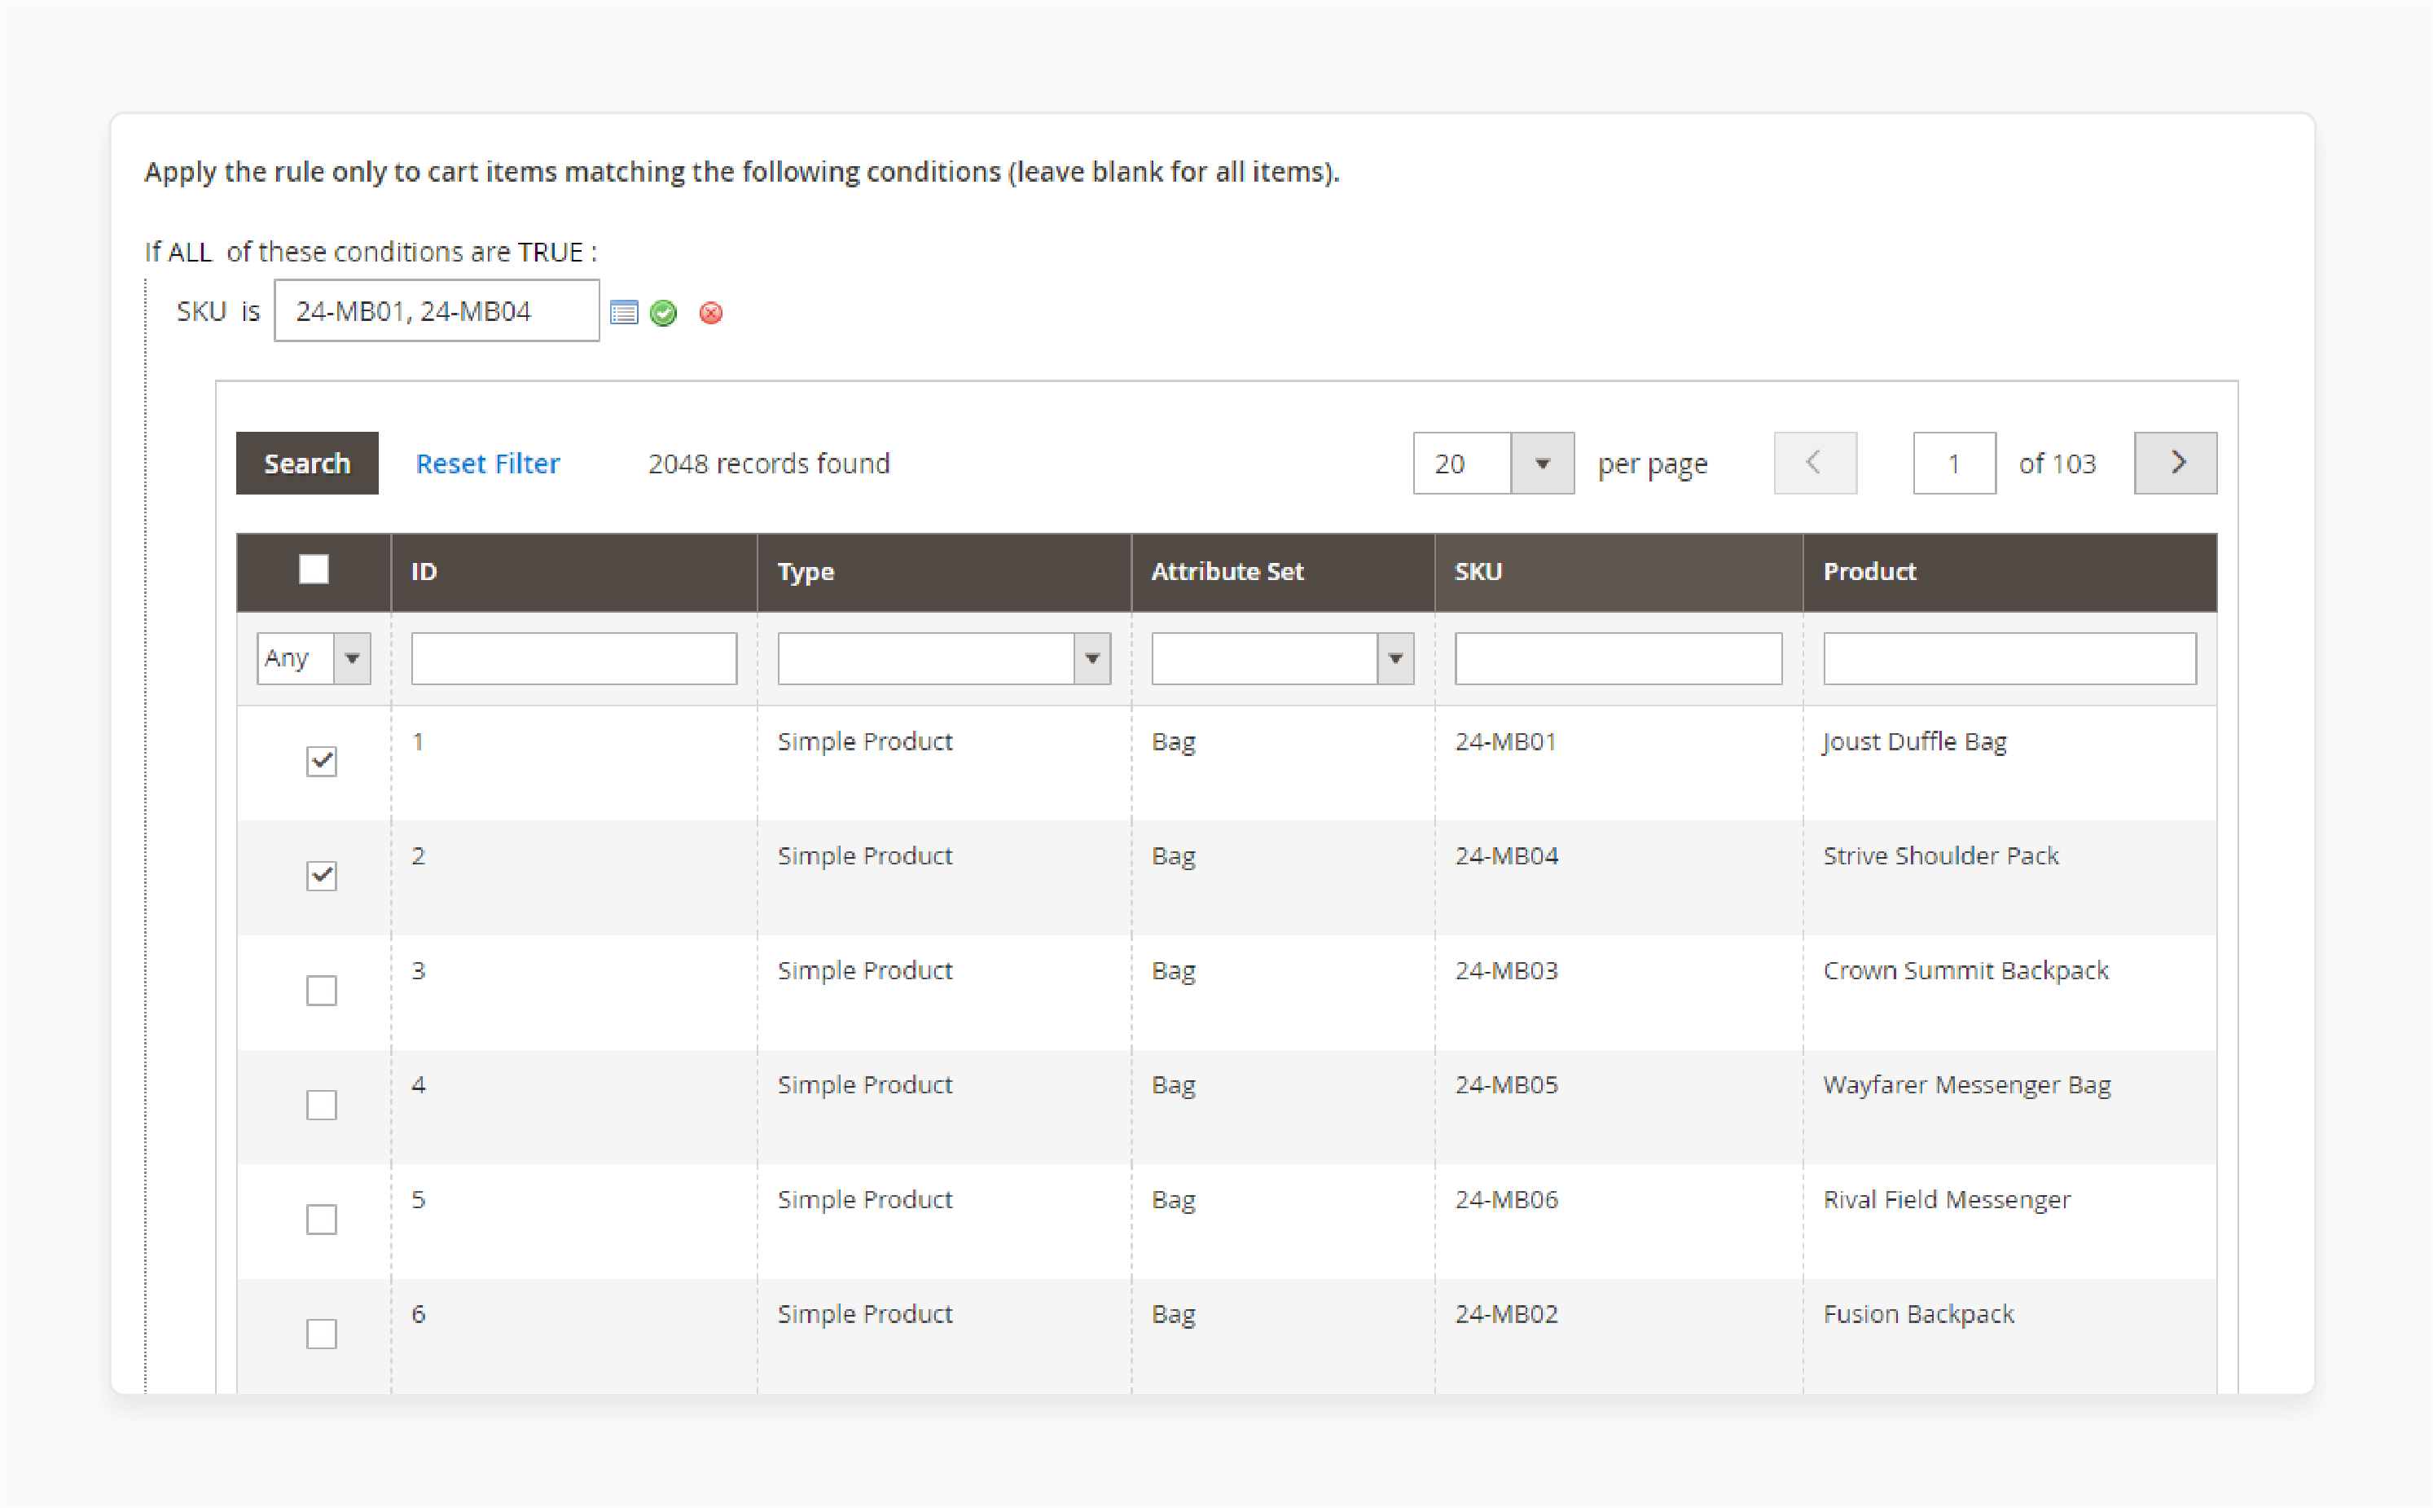Image resolution: width=2433 pixels, height=1508 pixels.
Task: Uncheck Joust Duffle Bag row checkbox
Action: tap(321, 761)
